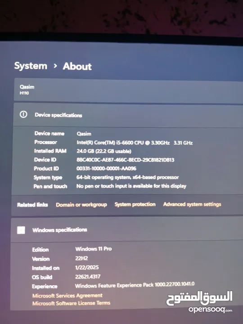Screen dimensions: 243x324
Task: Click the Qasim PC name card
Action: point(128,90)
